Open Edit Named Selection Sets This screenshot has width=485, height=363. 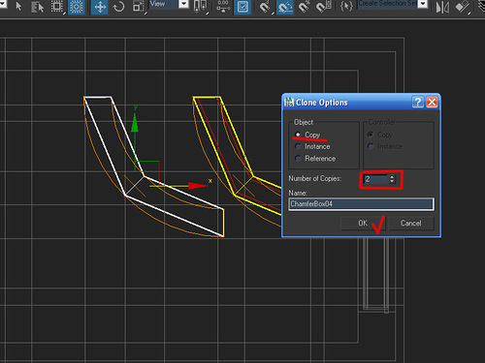[346, 6]
